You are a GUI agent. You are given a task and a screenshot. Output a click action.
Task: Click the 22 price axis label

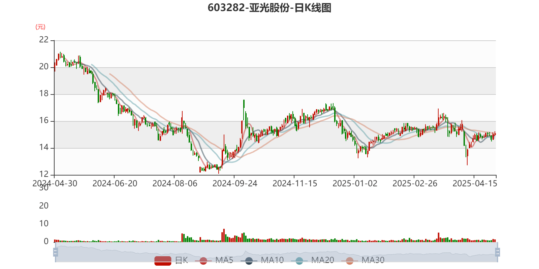[44, 40]
